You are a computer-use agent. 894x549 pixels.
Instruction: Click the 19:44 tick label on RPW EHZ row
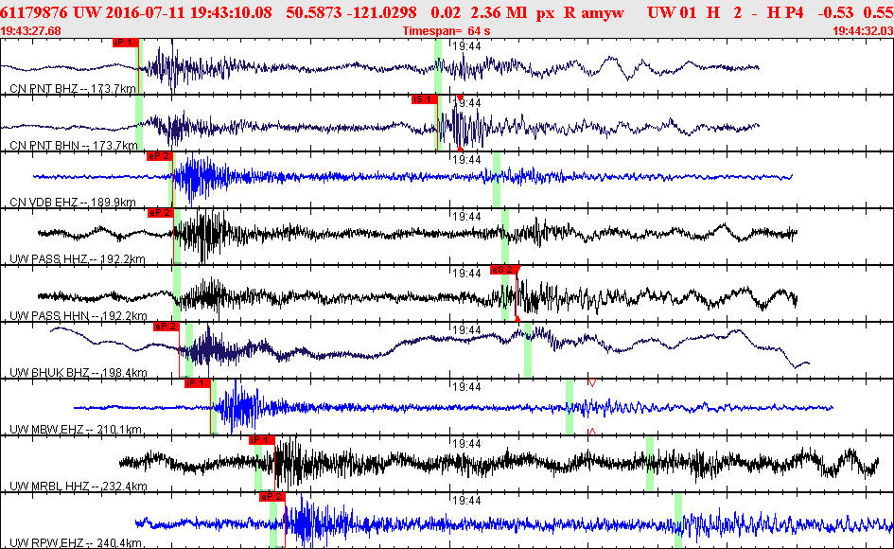pyautogui.click(x=466, y=501)
